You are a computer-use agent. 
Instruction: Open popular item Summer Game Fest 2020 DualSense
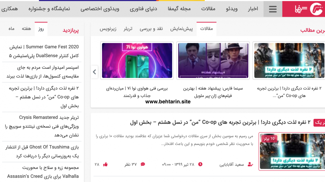[44, 51]
